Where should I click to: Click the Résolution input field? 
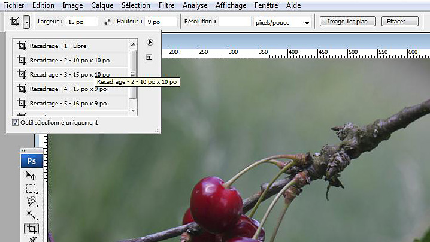pos(235,22)
